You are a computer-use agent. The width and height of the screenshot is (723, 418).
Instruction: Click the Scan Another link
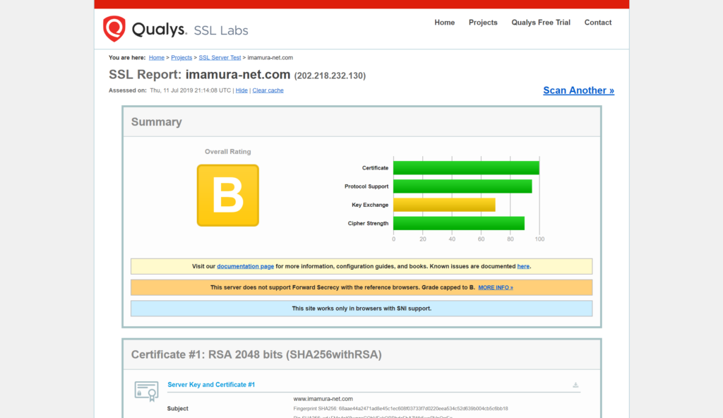coord(578,90)
